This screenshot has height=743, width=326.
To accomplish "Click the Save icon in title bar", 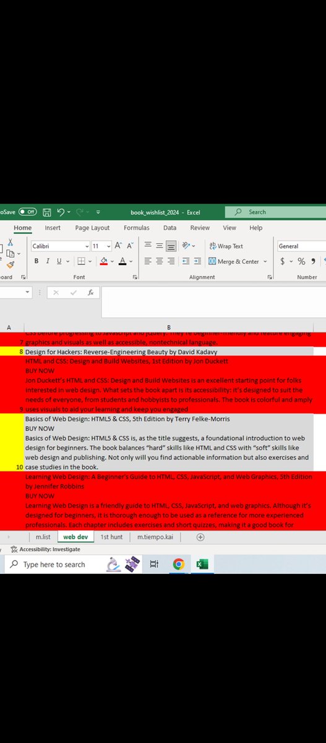I will [46, 212].
